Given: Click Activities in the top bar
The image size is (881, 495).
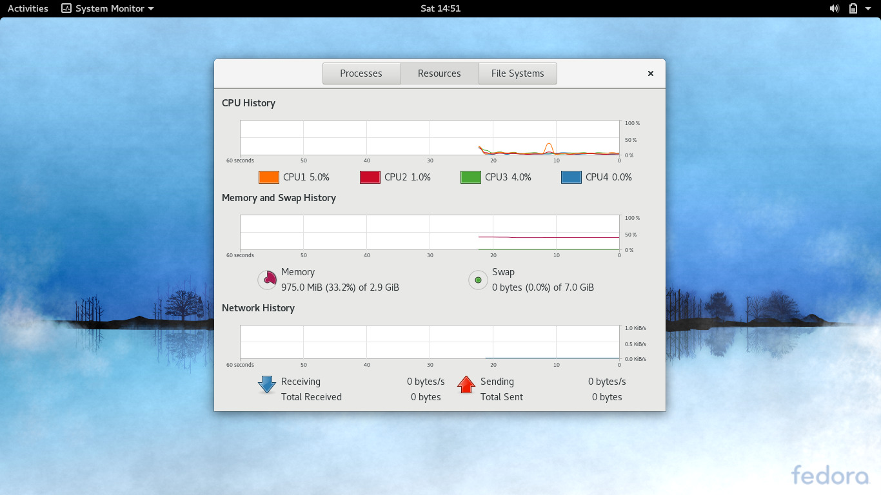Looking at the screenshot, I should (27, 8).
